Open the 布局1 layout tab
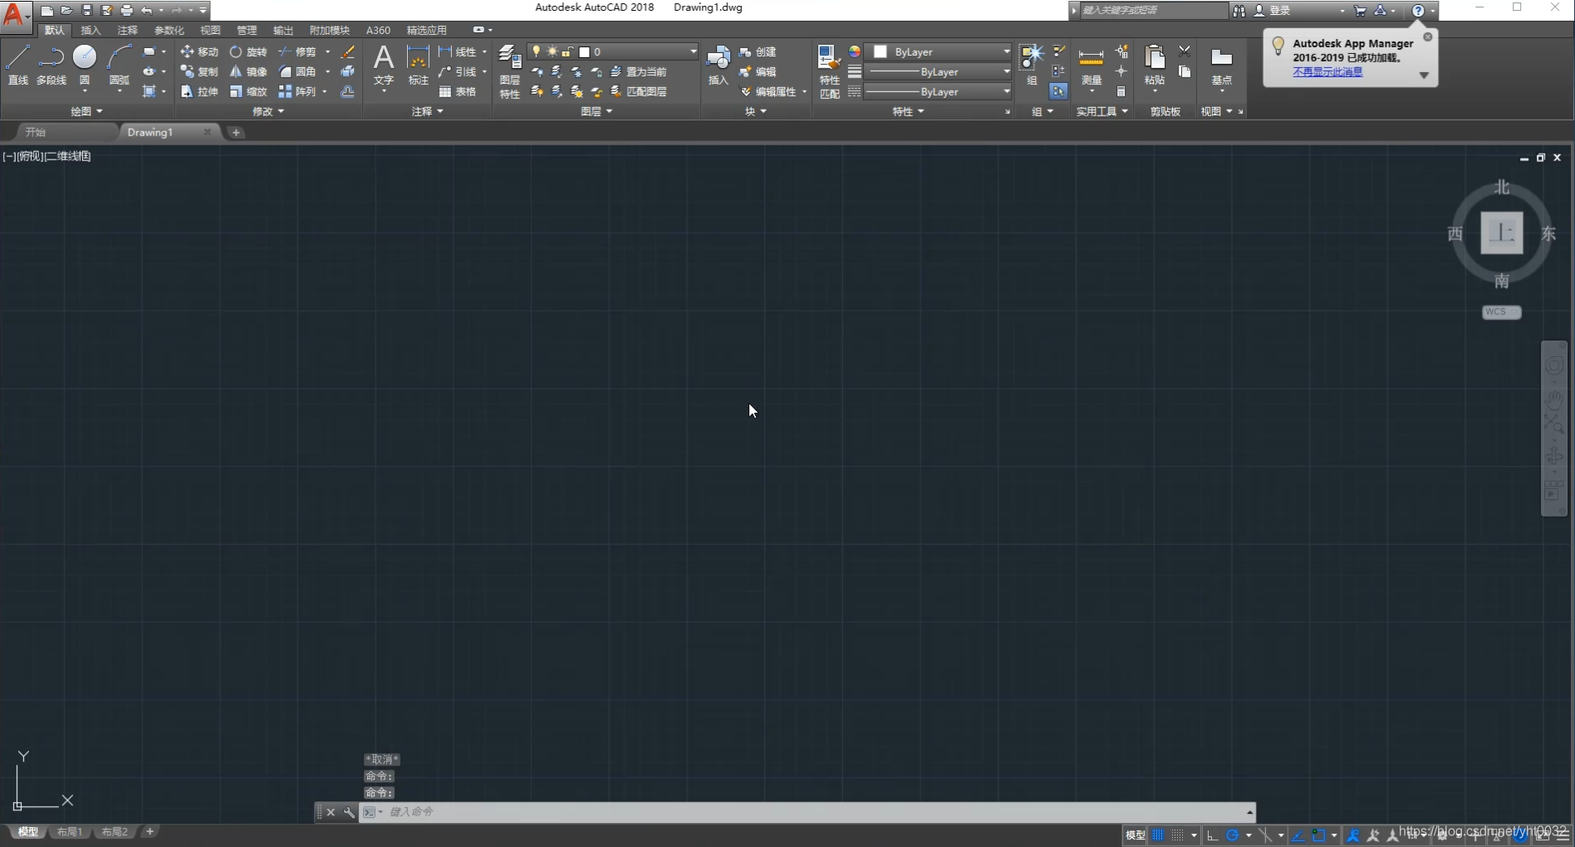This screenshot has height=847, width=1575. tap(70, 831)
